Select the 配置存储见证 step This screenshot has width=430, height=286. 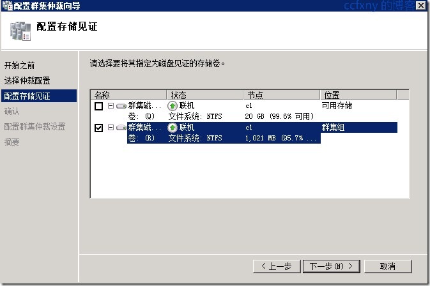[39, 96]
